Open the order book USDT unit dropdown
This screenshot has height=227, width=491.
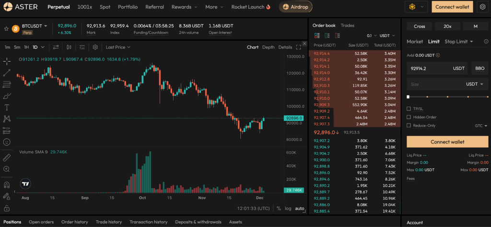point(387,36)
